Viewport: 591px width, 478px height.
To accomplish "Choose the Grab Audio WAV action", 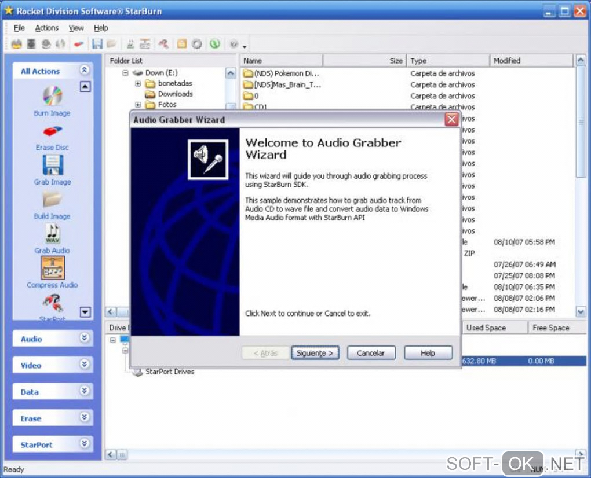I will 52,238.
